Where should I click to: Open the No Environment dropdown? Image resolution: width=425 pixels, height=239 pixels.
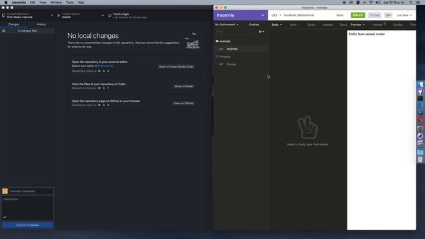click(x=227, y=25)
